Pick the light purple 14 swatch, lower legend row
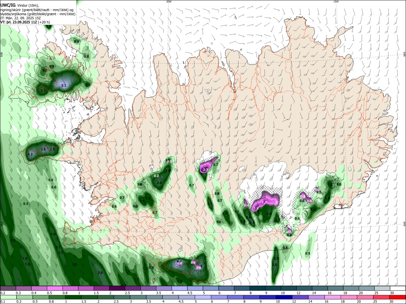Screen dimensions: 406x304 [316, 297]
